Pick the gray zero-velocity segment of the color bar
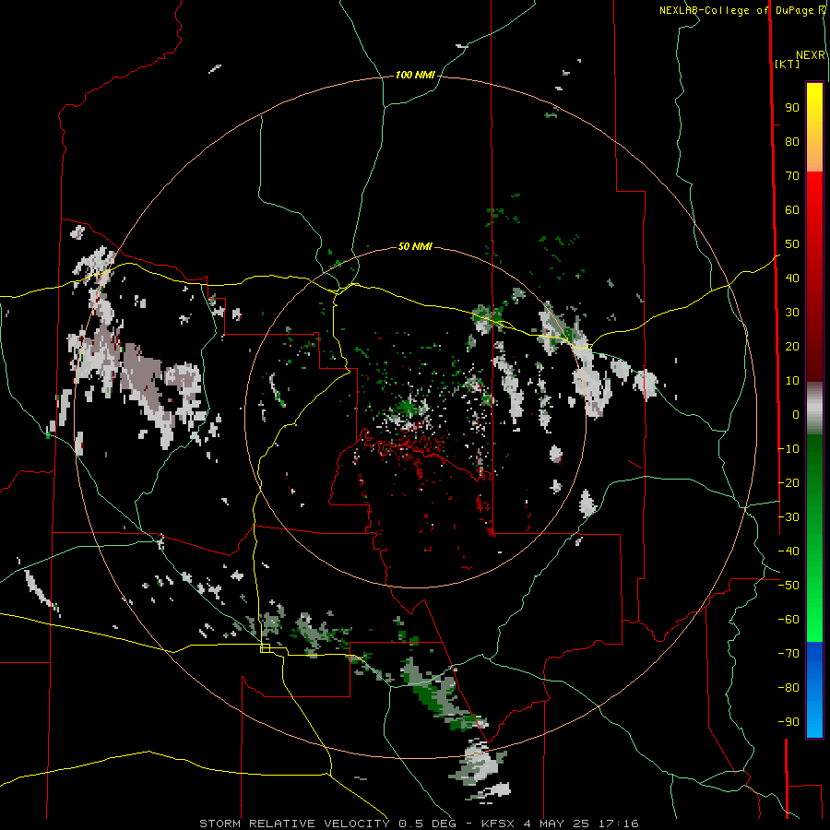This screenshot has height=830, width=830. tap(814, 409)
